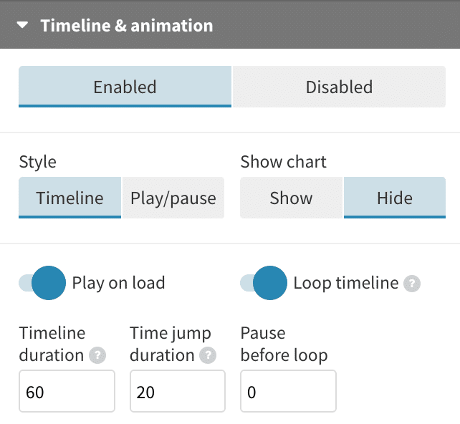The image size is (460, 424).
Task: Toggle the Play on load switch
Action: coord(43,283)
